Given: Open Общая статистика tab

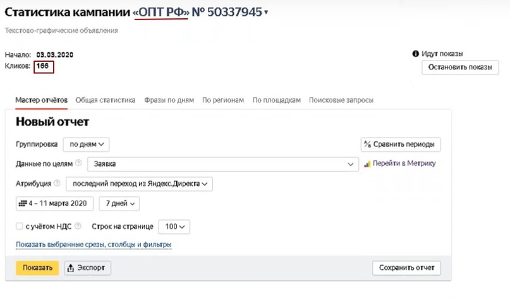Looking at the screenshot, I should pyautogui.click(x=106, y=100).
